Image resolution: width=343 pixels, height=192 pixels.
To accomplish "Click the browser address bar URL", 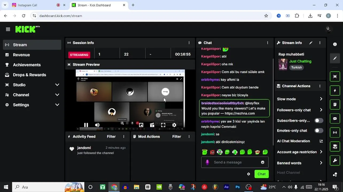I will point(61,16).
